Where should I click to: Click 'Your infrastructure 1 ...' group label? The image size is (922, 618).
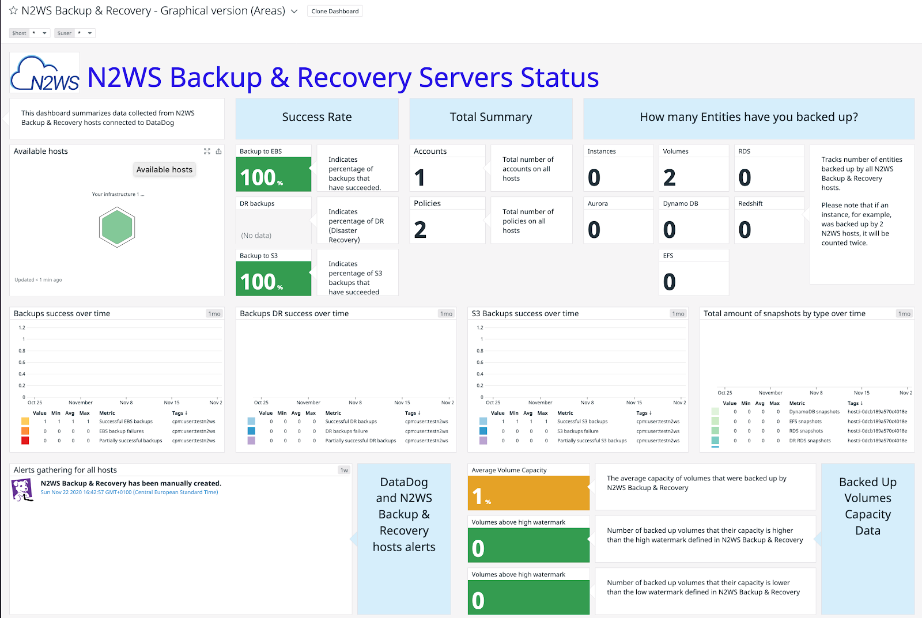[118, 194]
